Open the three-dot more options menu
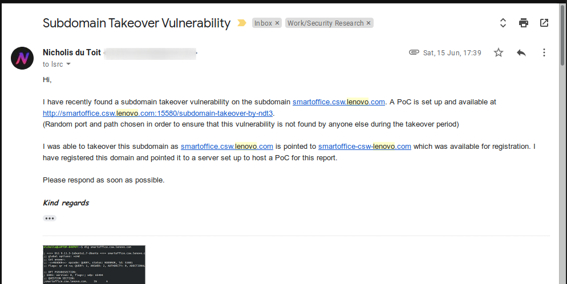Image resolution: width=567 pixels, height=284 pixels. click(544, 53)
